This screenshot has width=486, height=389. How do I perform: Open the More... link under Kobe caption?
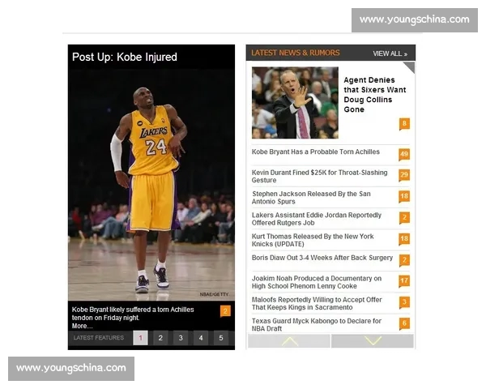click(82, 326)
